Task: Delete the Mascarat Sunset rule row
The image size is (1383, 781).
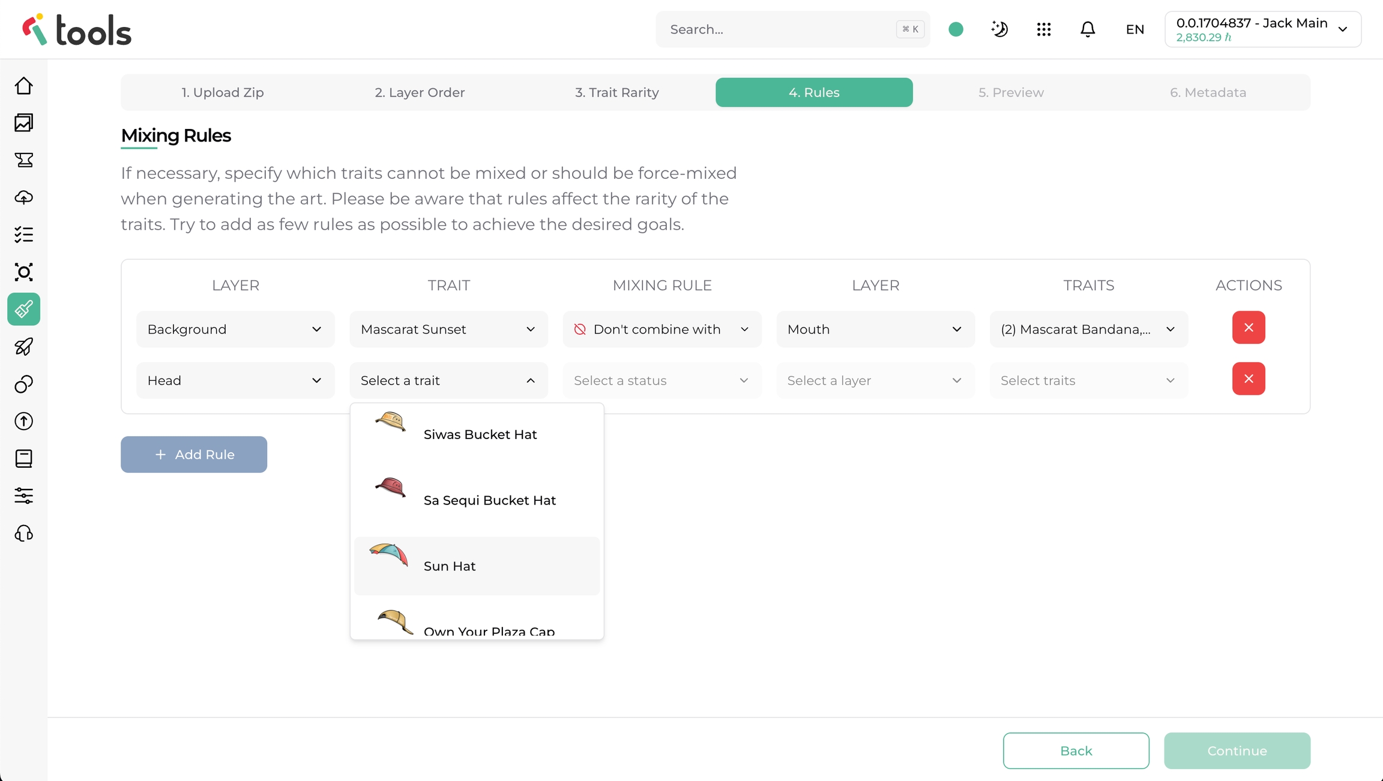Action: click(x=1249, y=328)
